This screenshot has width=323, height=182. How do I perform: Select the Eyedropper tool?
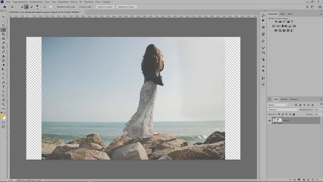click(4, 43)
